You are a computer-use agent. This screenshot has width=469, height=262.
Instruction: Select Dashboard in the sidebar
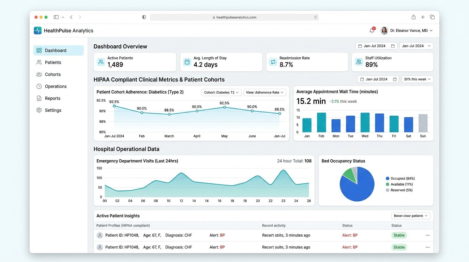(59, 50)
